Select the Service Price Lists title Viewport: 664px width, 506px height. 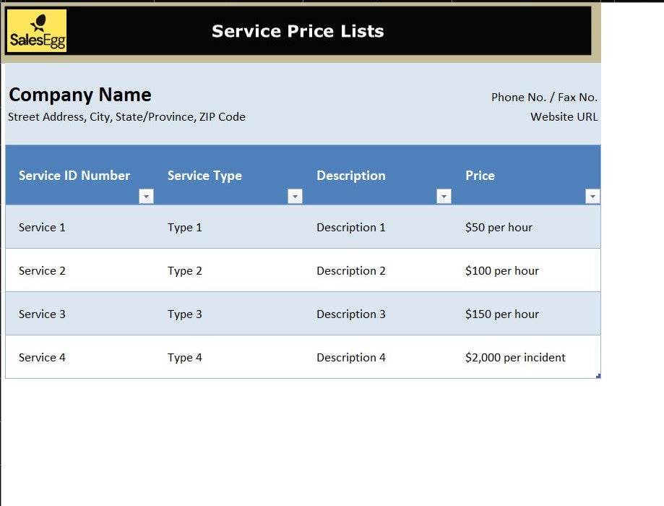tap(298, 31)
